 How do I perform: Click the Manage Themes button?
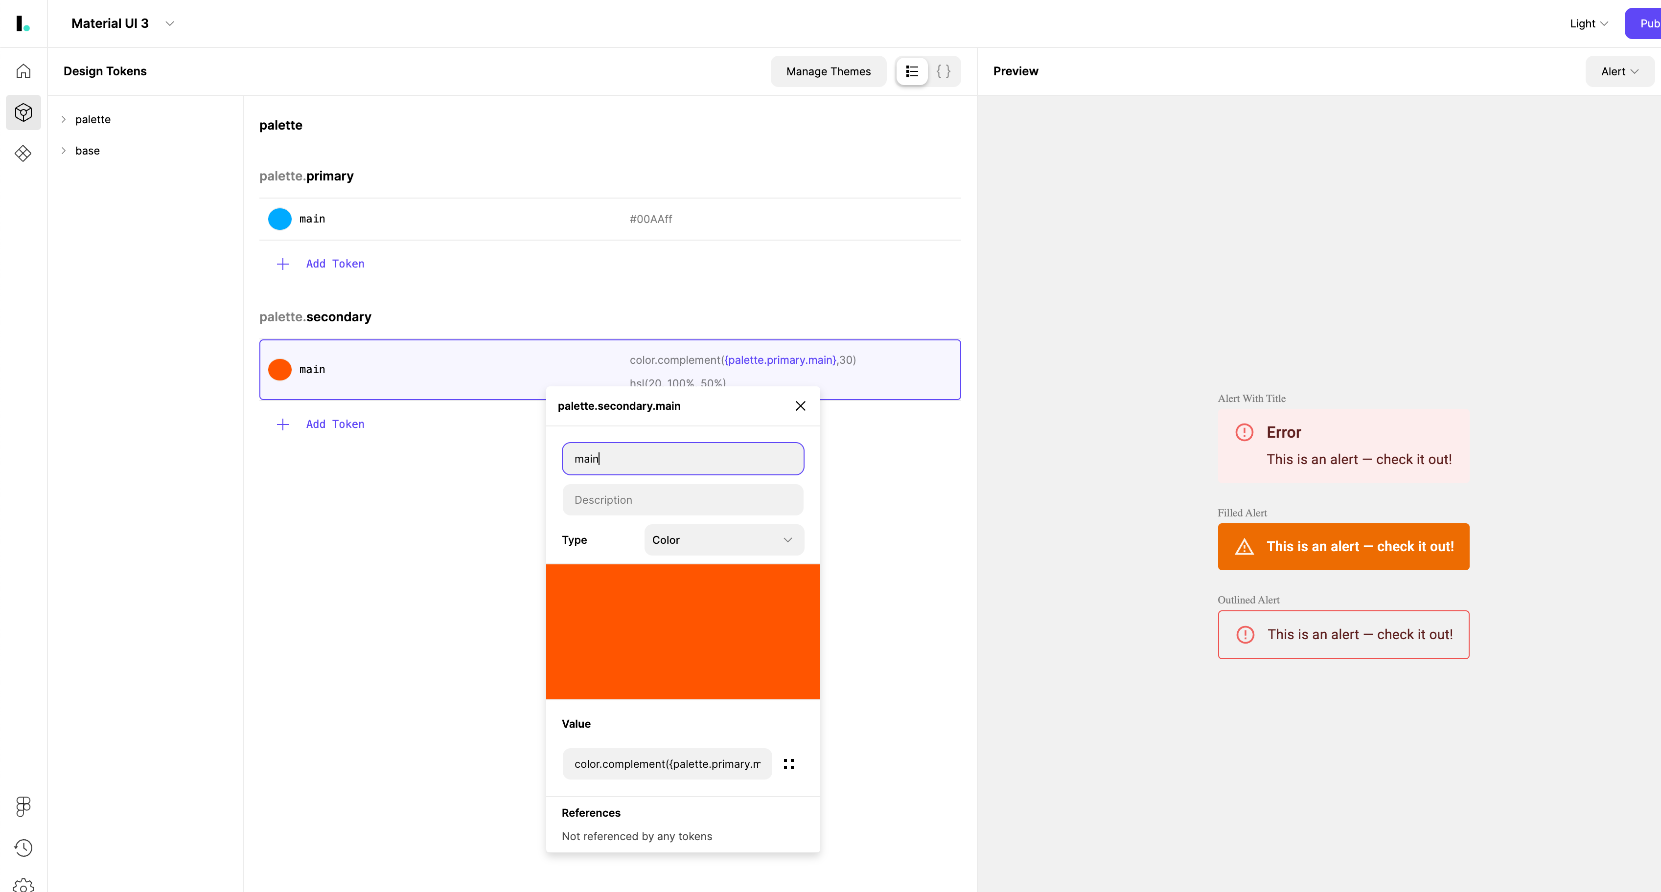829,71
